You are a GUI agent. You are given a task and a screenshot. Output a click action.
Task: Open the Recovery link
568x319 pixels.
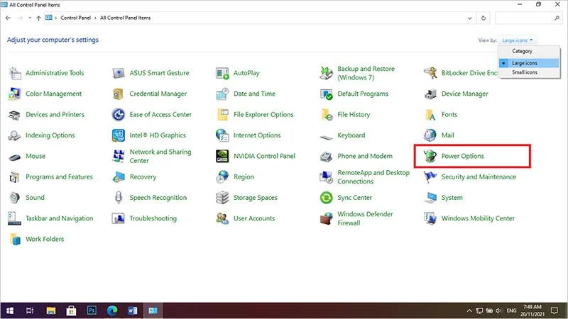coord(143,177)
